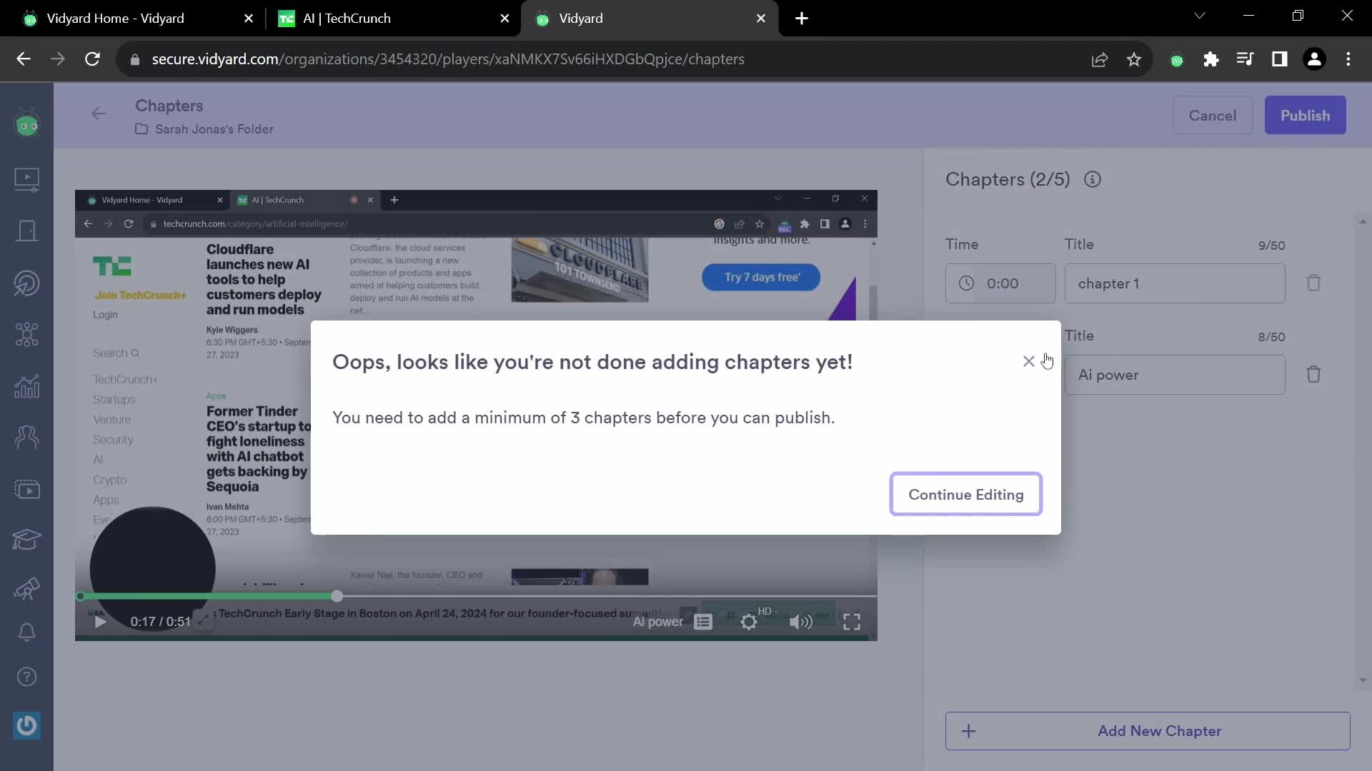Image resolution: width=1372 pixels, height=771 pixels.
Task: Toggle play button in video player
Action: pyautogui.click(x=100, y=621)
